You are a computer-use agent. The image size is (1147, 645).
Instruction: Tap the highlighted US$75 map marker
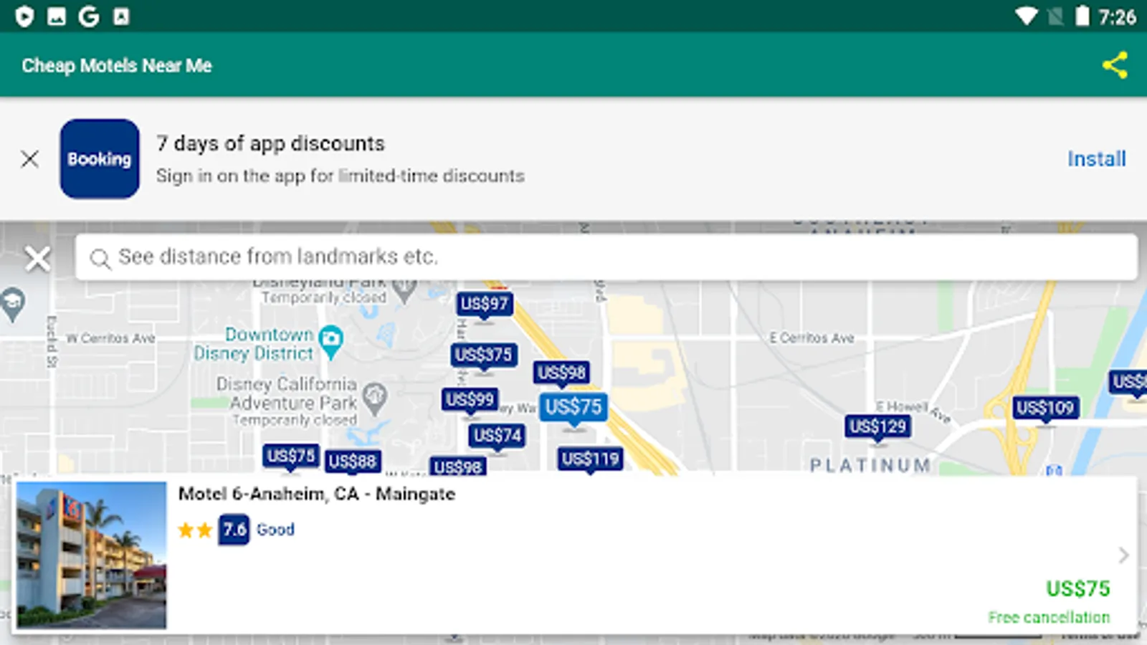pos(573,407)
